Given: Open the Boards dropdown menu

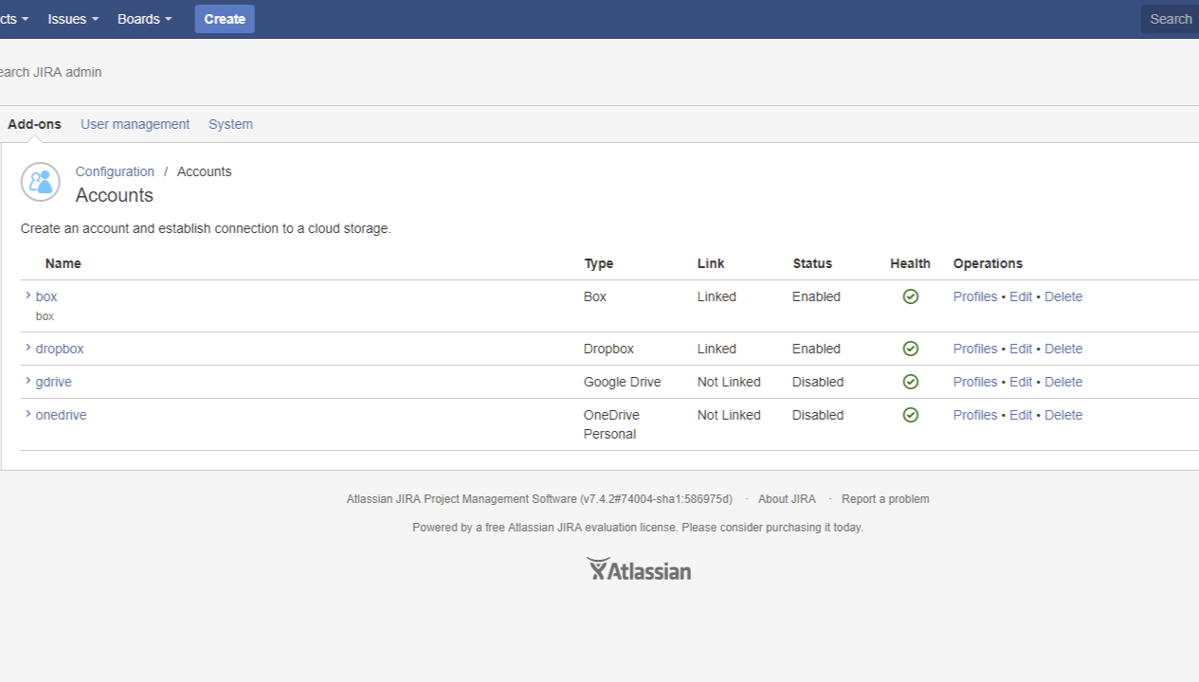Looking at the screenshot, I should click(145, 19).
